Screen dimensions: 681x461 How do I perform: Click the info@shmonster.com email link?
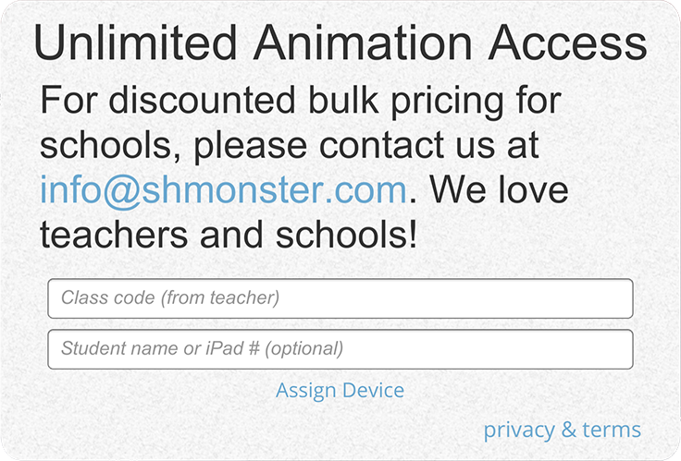click(x=223, y=190)
